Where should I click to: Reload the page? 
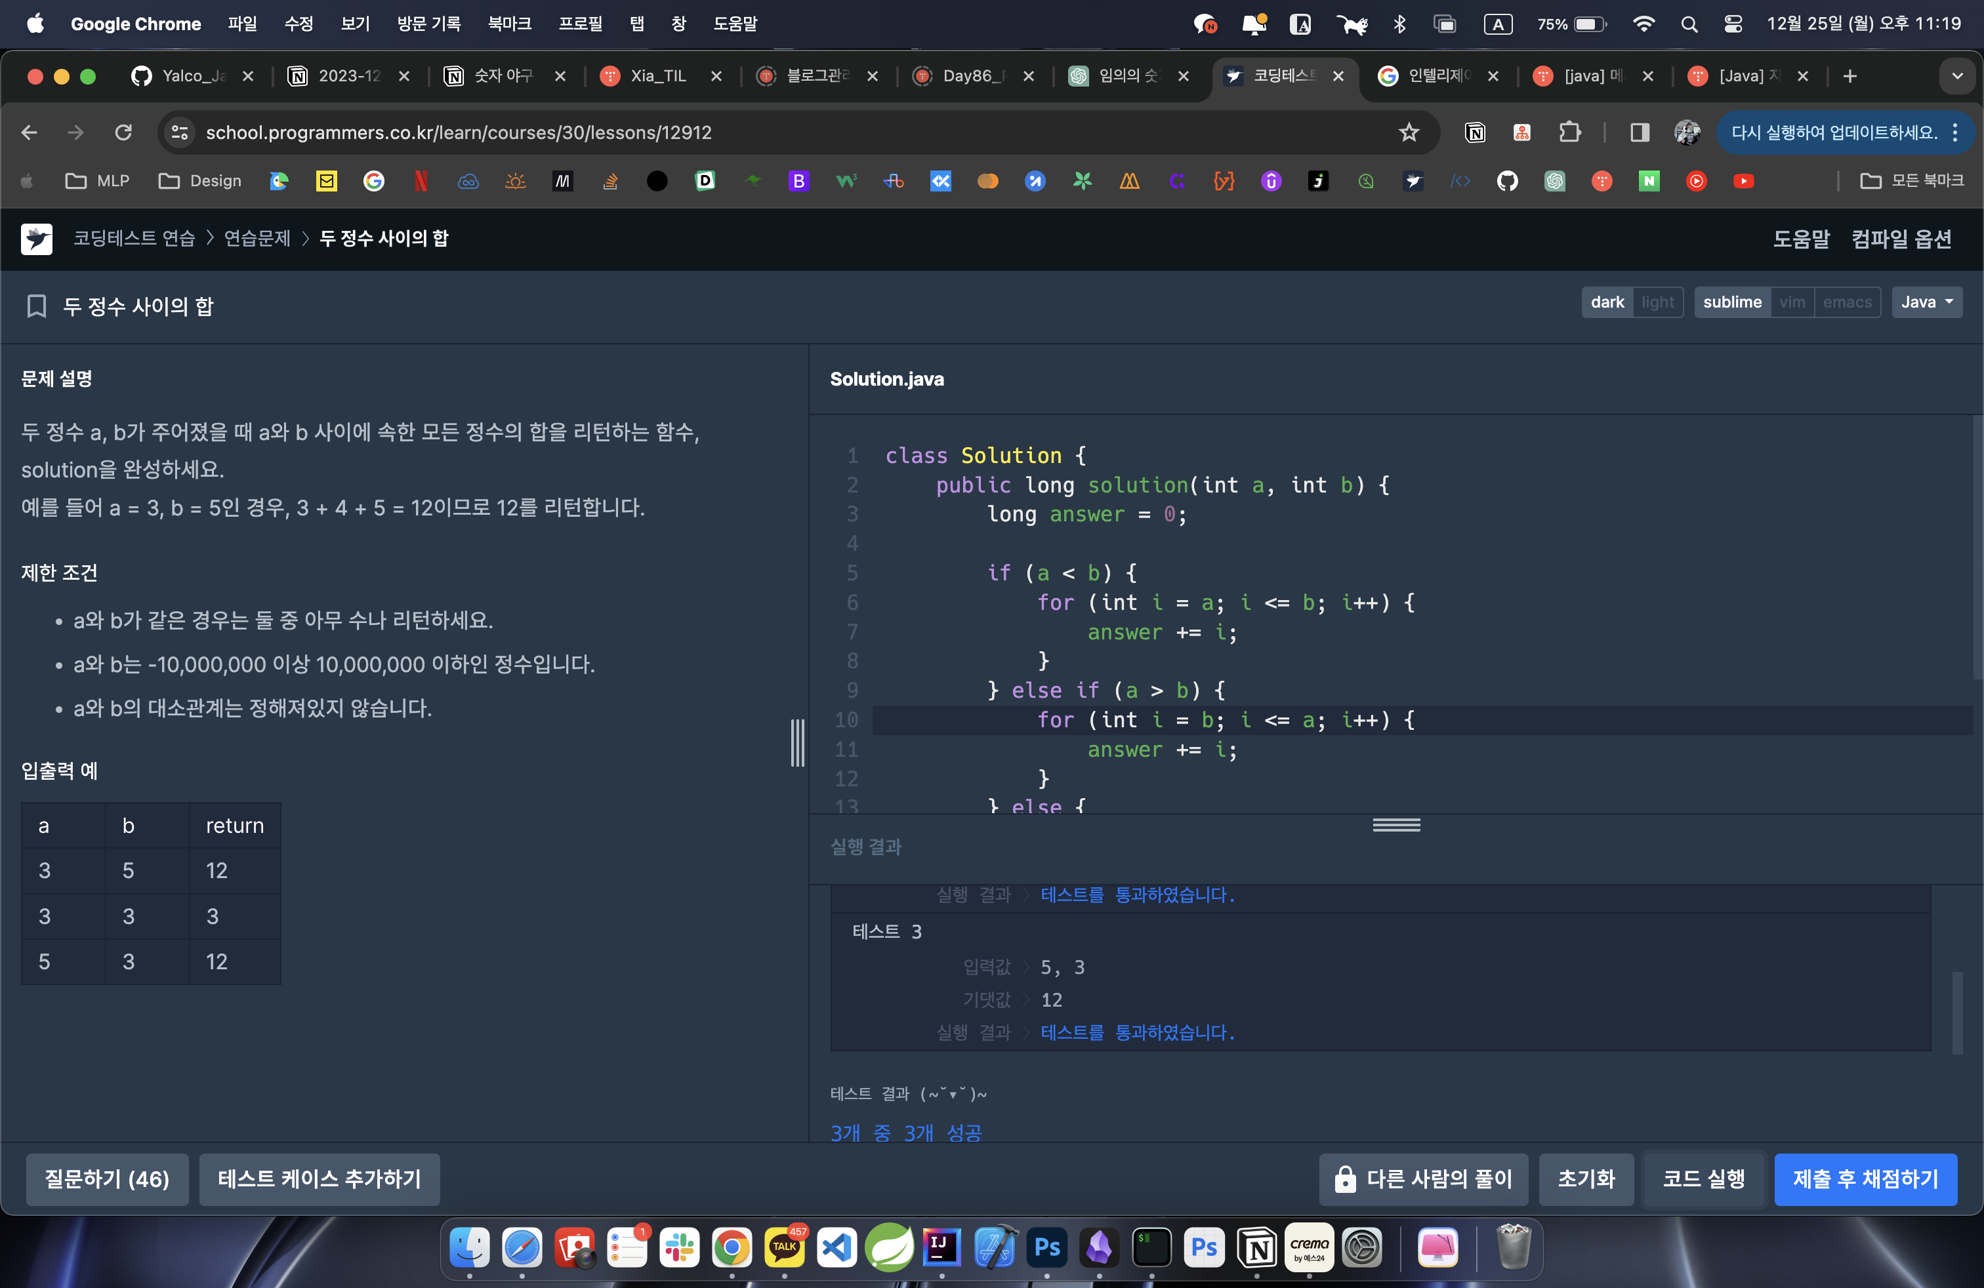pyautogui.click(x=123, y=132)
